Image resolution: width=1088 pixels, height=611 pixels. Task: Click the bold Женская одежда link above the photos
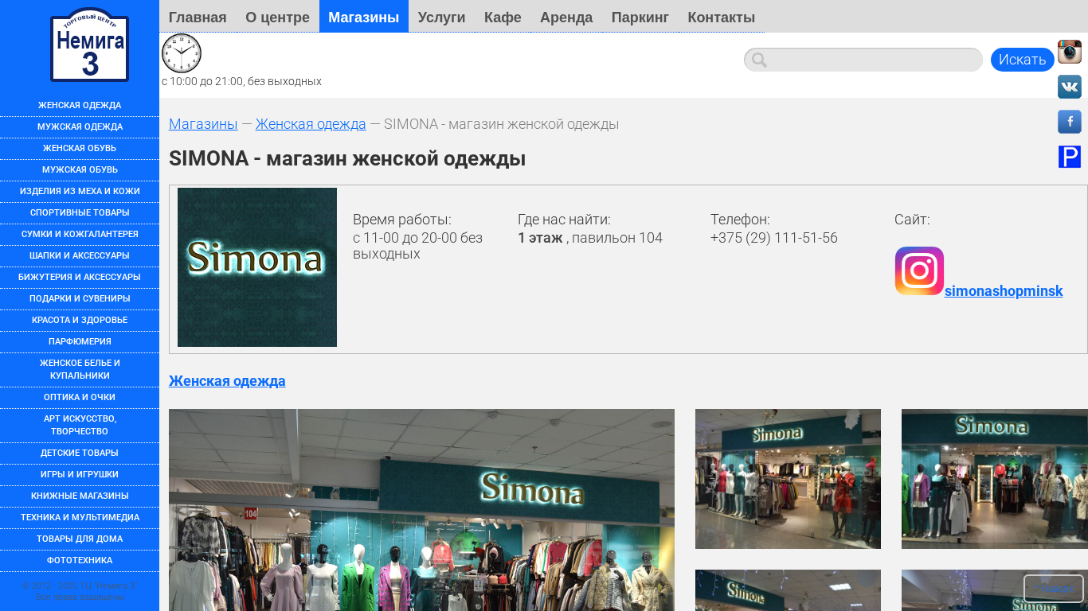pyautogui.click(x=227, y=381)
